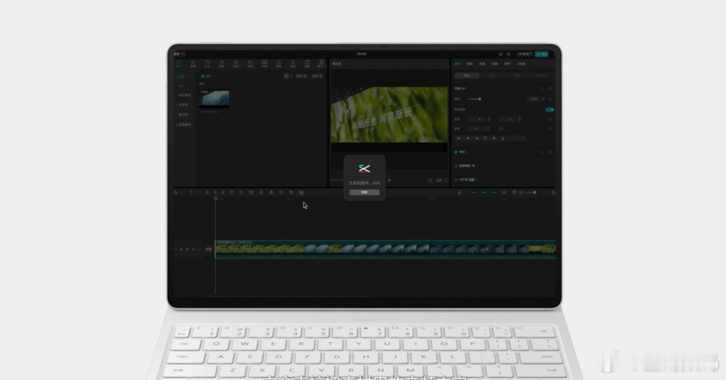The width and height of the screenshot is (726, 380).
Task: Open the 数字人 tab at toolbar end
Action: [x=322, y=64]
